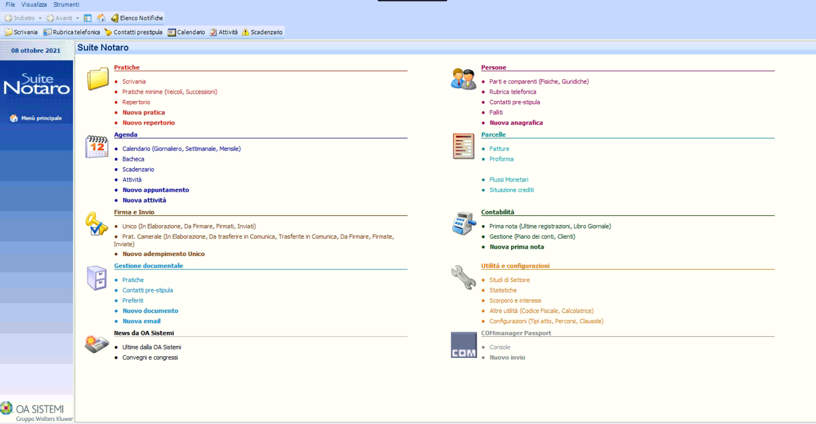The width and height of the screenshot is (816, 424).
Task: Open the Prat. Camerale link
Action: tap(254, 240)
